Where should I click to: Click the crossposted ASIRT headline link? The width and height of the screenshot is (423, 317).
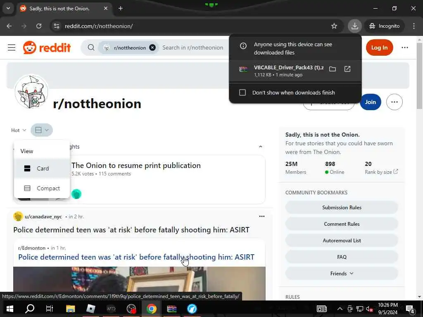(136, 257)
